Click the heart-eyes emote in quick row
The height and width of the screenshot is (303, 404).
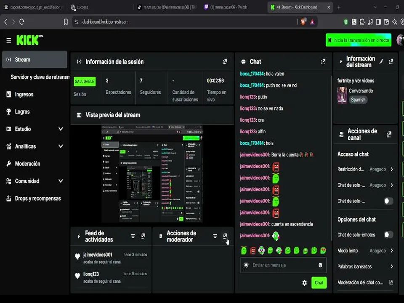pos(323,250)
